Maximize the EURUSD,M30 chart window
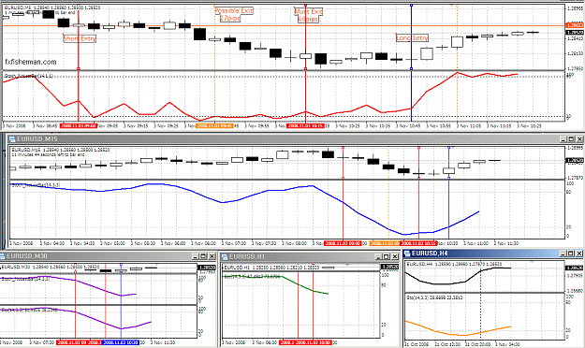The width and height of the screenshot is (585, 348). (x=203, y=256)
